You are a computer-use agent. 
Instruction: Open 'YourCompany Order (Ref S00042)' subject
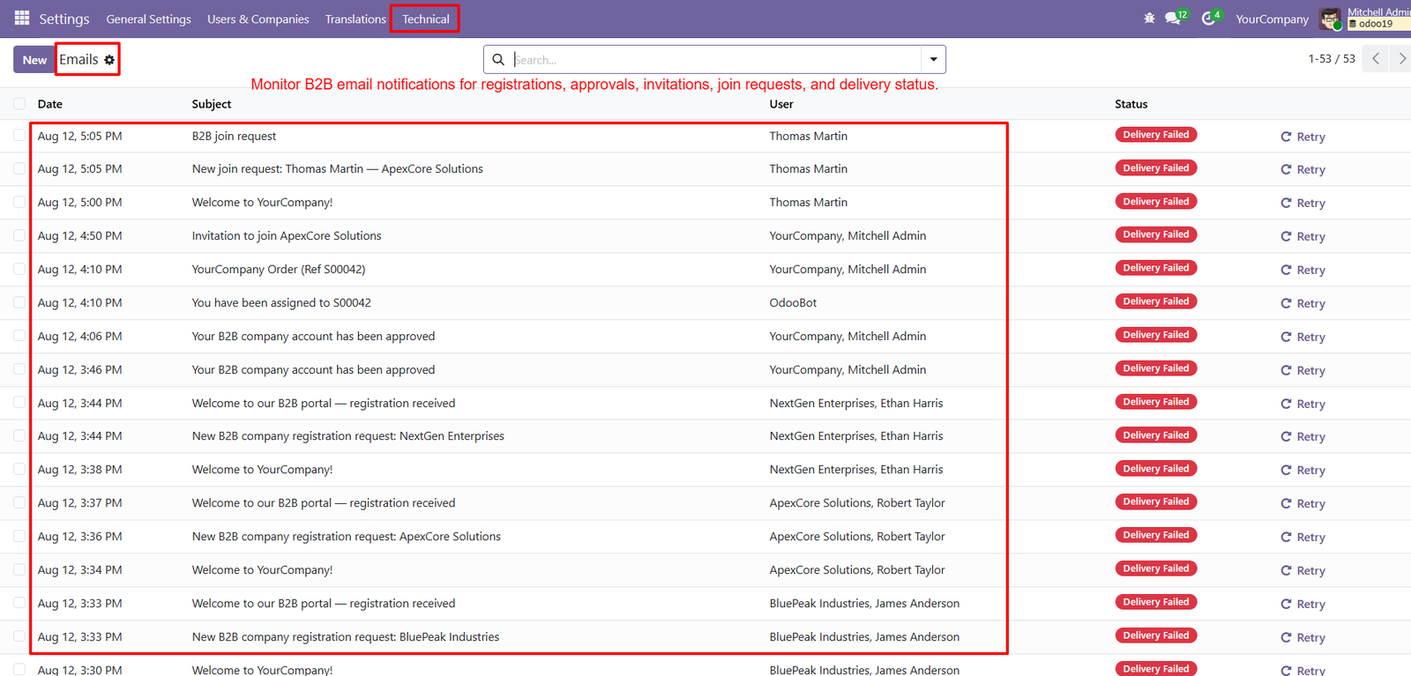click(279, 269)
